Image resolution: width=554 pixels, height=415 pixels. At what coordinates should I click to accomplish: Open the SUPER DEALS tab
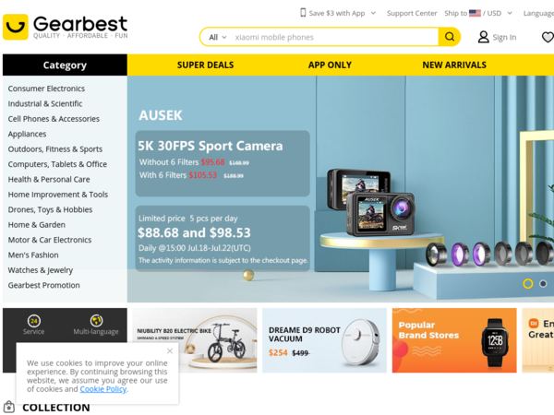pyautogui.click(x=205, y=65)
